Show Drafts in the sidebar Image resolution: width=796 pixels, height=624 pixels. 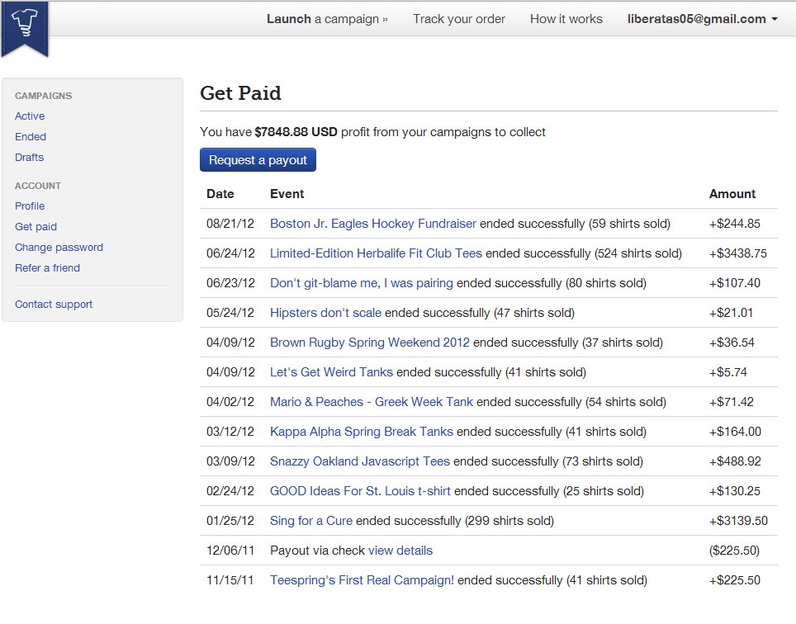click(30, 158)
